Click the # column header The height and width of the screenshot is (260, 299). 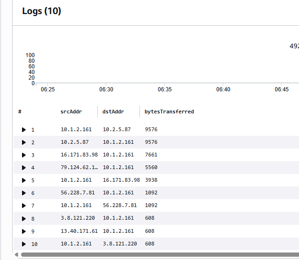[20, 111]
